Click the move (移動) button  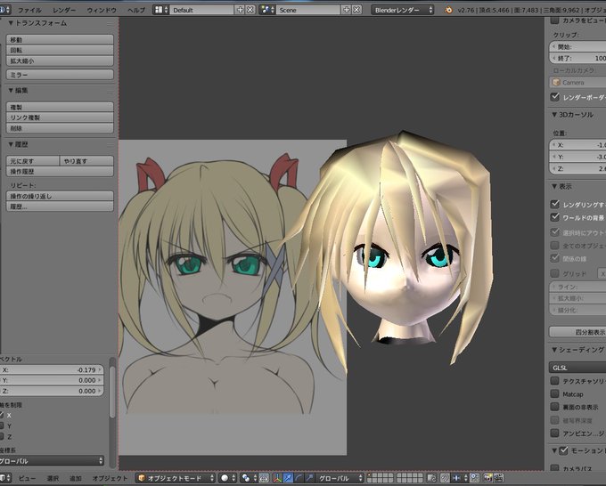point(60,39)
